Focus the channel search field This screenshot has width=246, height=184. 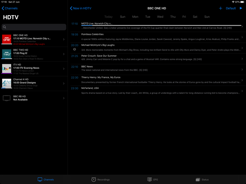point(34,27)
